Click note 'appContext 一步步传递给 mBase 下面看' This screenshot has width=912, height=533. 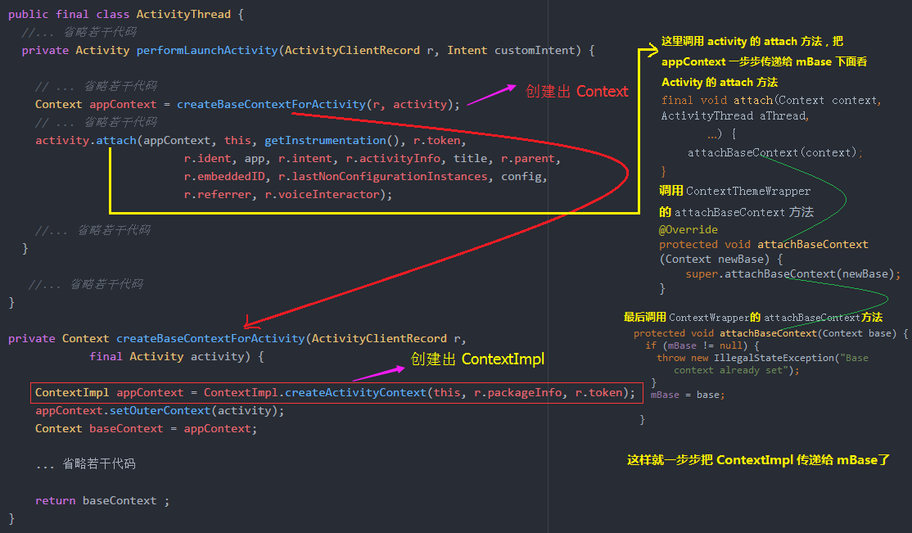765,61
